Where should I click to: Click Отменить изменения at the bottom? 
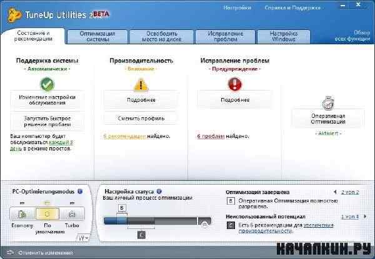pos(46,253)
